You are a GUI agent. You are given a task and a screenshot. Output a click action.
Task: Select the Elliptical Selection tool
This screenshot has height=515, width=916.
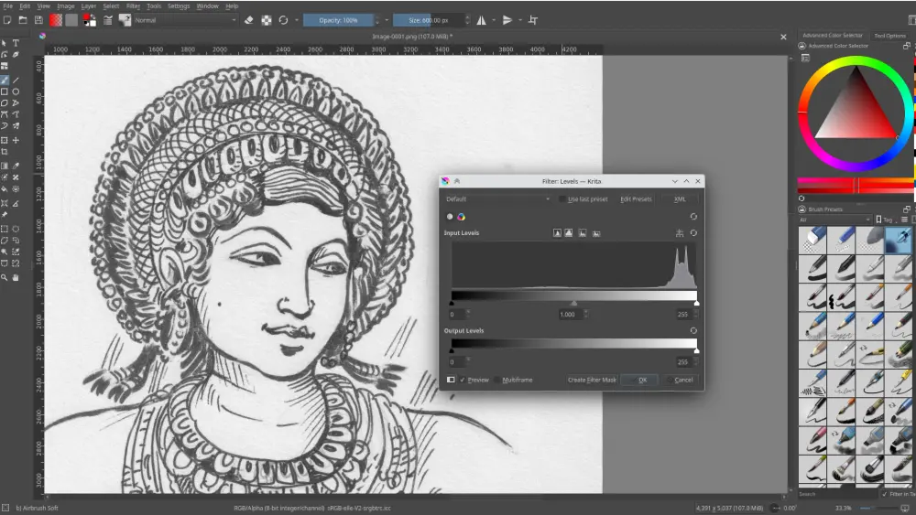[16, 229]
